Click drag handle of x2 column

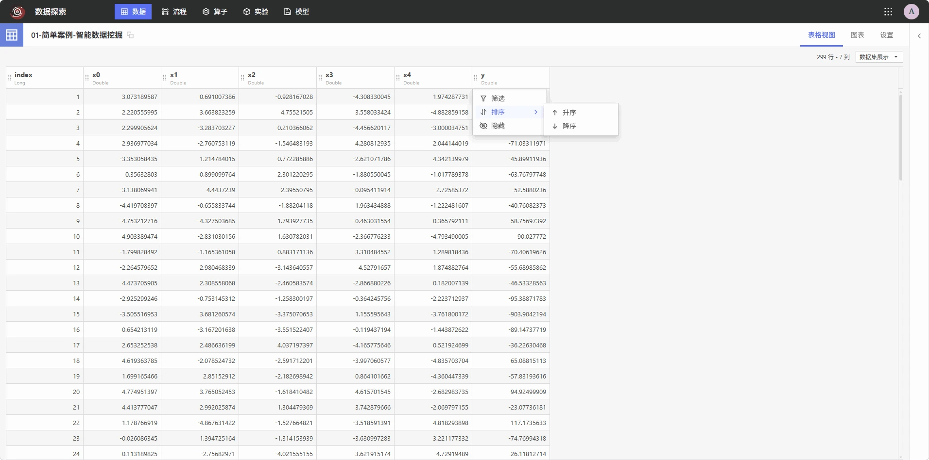(242, 78)
